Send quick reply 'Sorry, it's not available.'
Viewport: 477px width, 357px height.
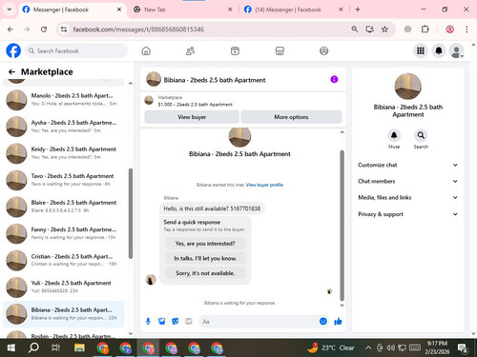(x=205, y=273)
